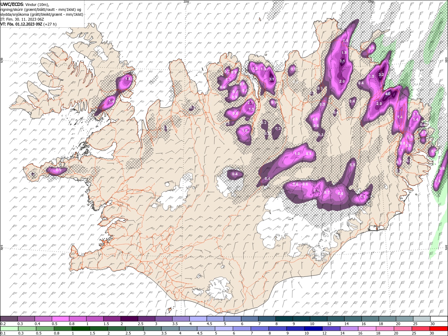Pick snow scale swatch between 20 and 25
Image resolution: width=448 pixels, height=336 pixels.
[404, 319]
